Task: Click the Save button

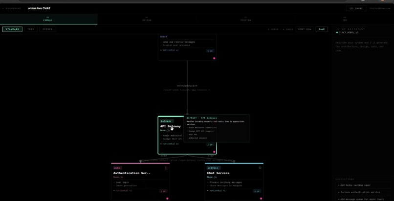Action: click(322, 29)
